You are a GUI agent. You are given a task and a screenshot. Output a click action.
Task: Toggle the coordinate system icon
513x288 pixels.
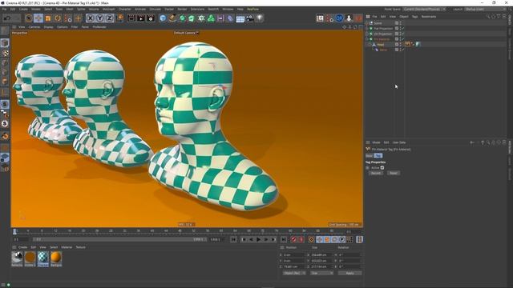pos(119,18)
